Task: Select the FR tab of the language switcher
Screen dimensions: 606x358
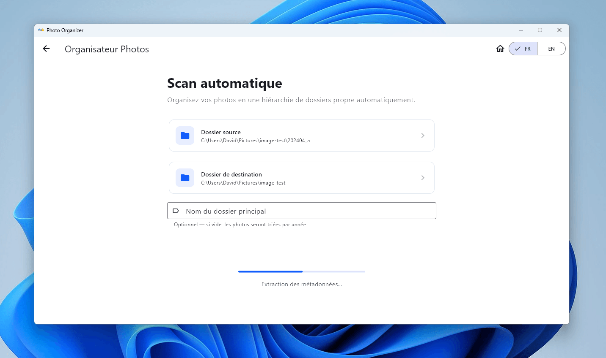Action: [x=523, y=49]
